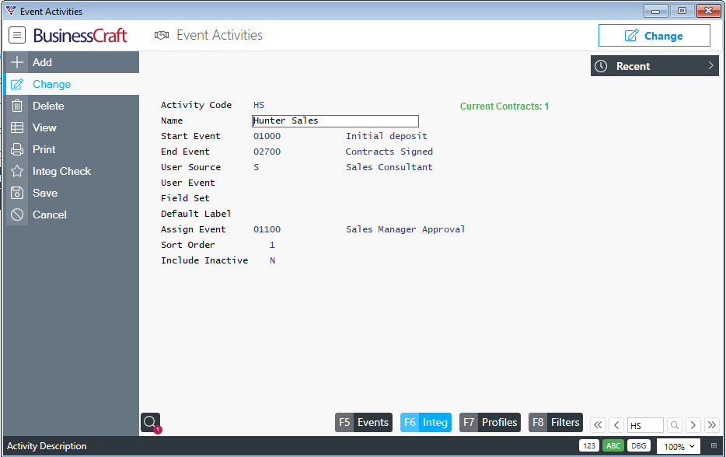The image size is (726, 457).
Task: Click the Field Set field label
Action: click(x=185, y=198)
